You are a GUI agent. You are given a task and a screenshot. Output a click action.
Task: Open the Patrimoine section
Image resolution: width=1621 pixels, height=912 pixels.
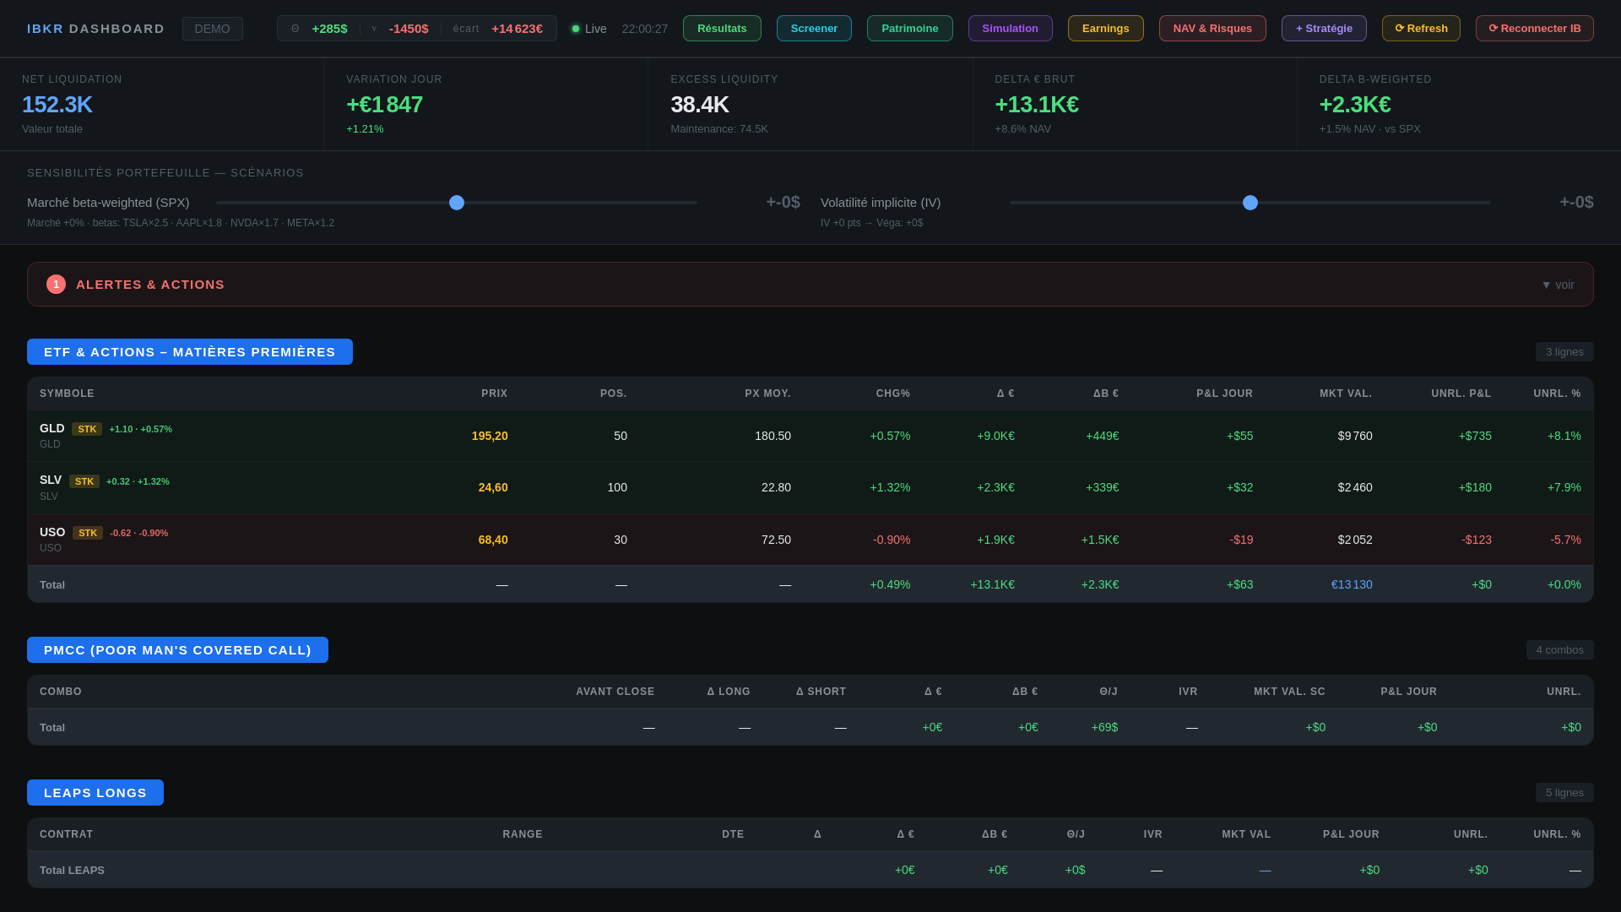[909, 29]
